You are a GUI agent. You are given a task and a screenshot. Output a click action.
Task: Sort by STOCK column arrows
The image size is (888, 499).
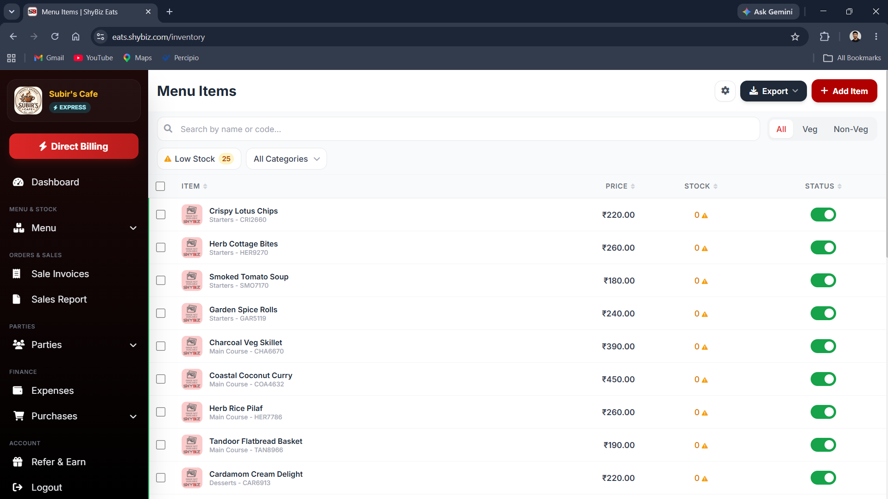[x=715, y=186]
